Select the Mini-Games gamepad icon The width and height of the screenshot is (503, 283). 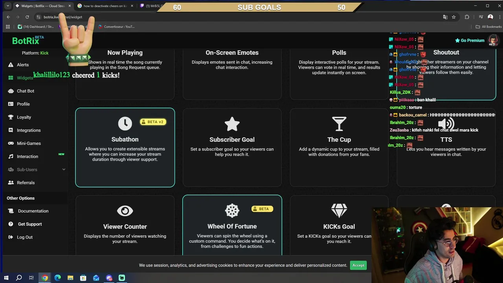coord(11,143)
